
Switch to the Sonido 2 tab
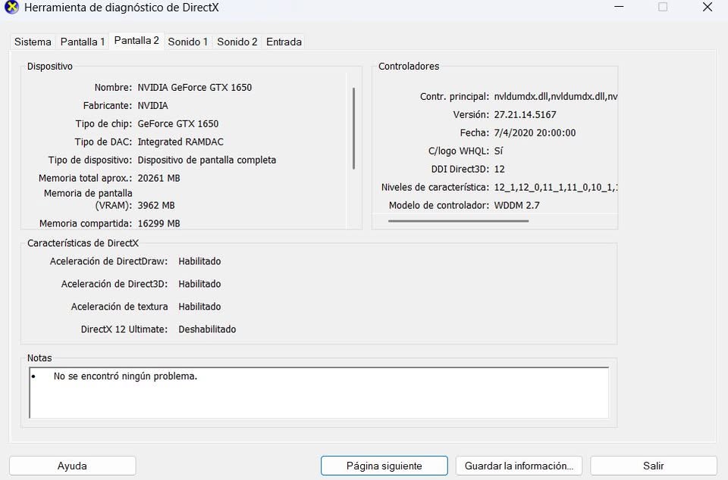coord(237,42)
